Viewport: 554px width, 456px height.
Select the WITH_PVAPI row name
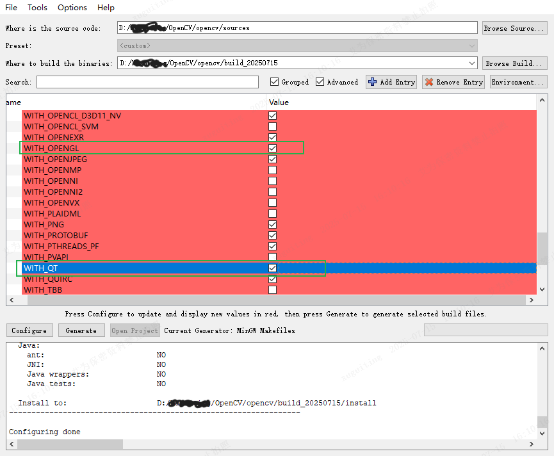(46, 257)
